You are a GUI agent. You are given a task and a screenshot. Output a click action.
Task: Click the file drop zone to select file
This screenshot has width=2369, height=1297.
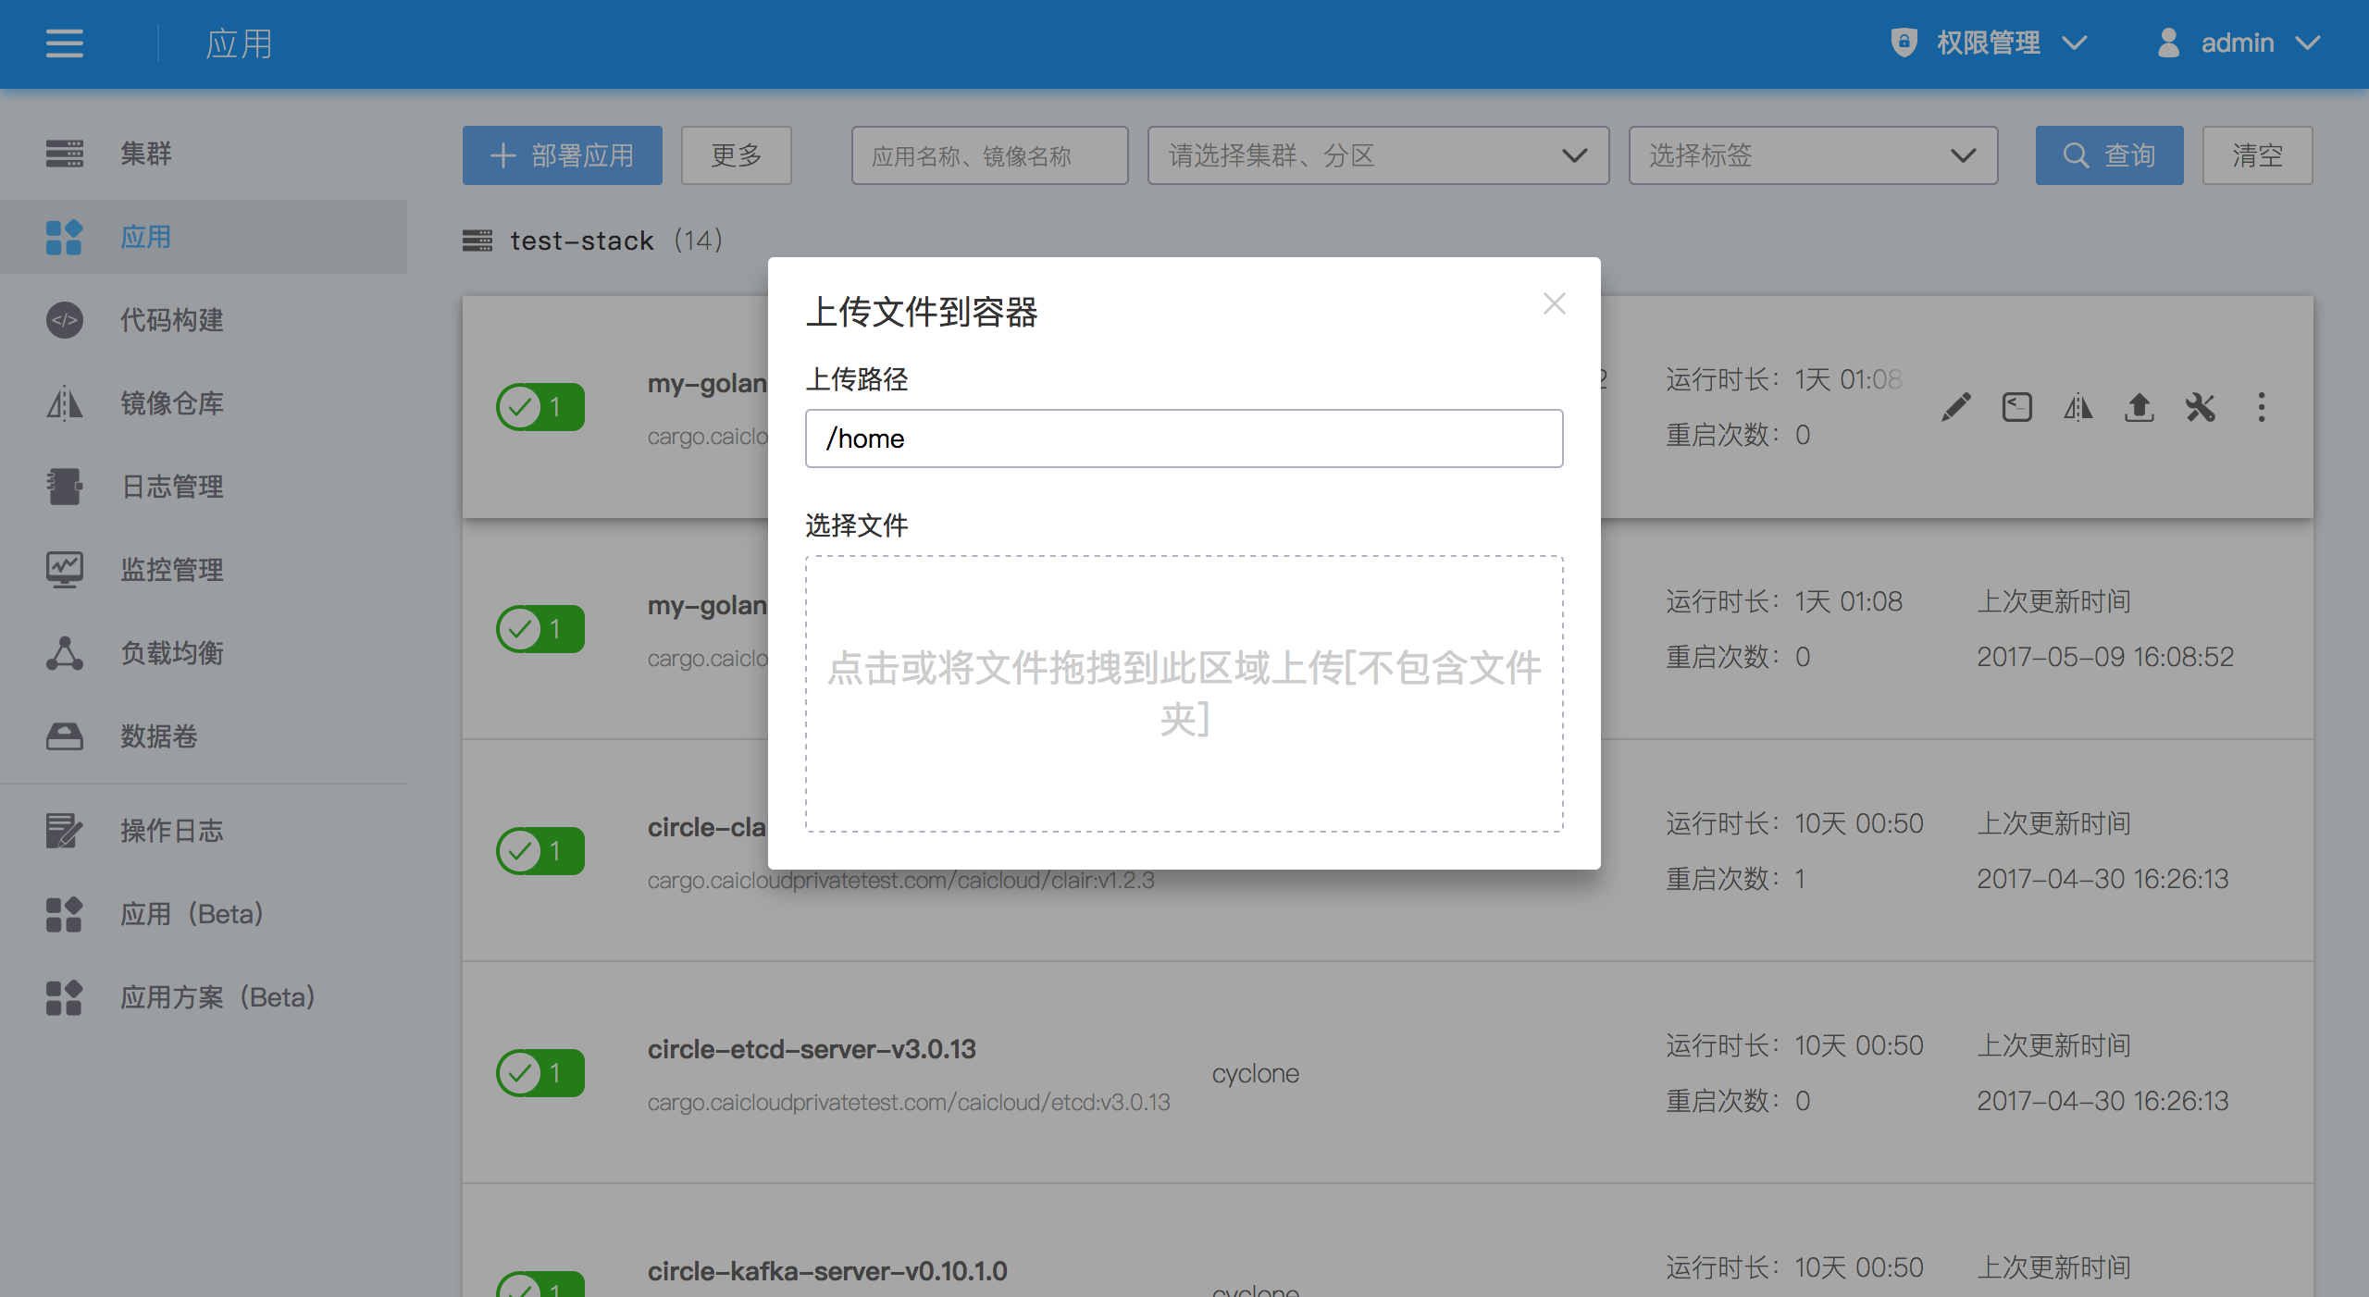[x=1184, y=694]
